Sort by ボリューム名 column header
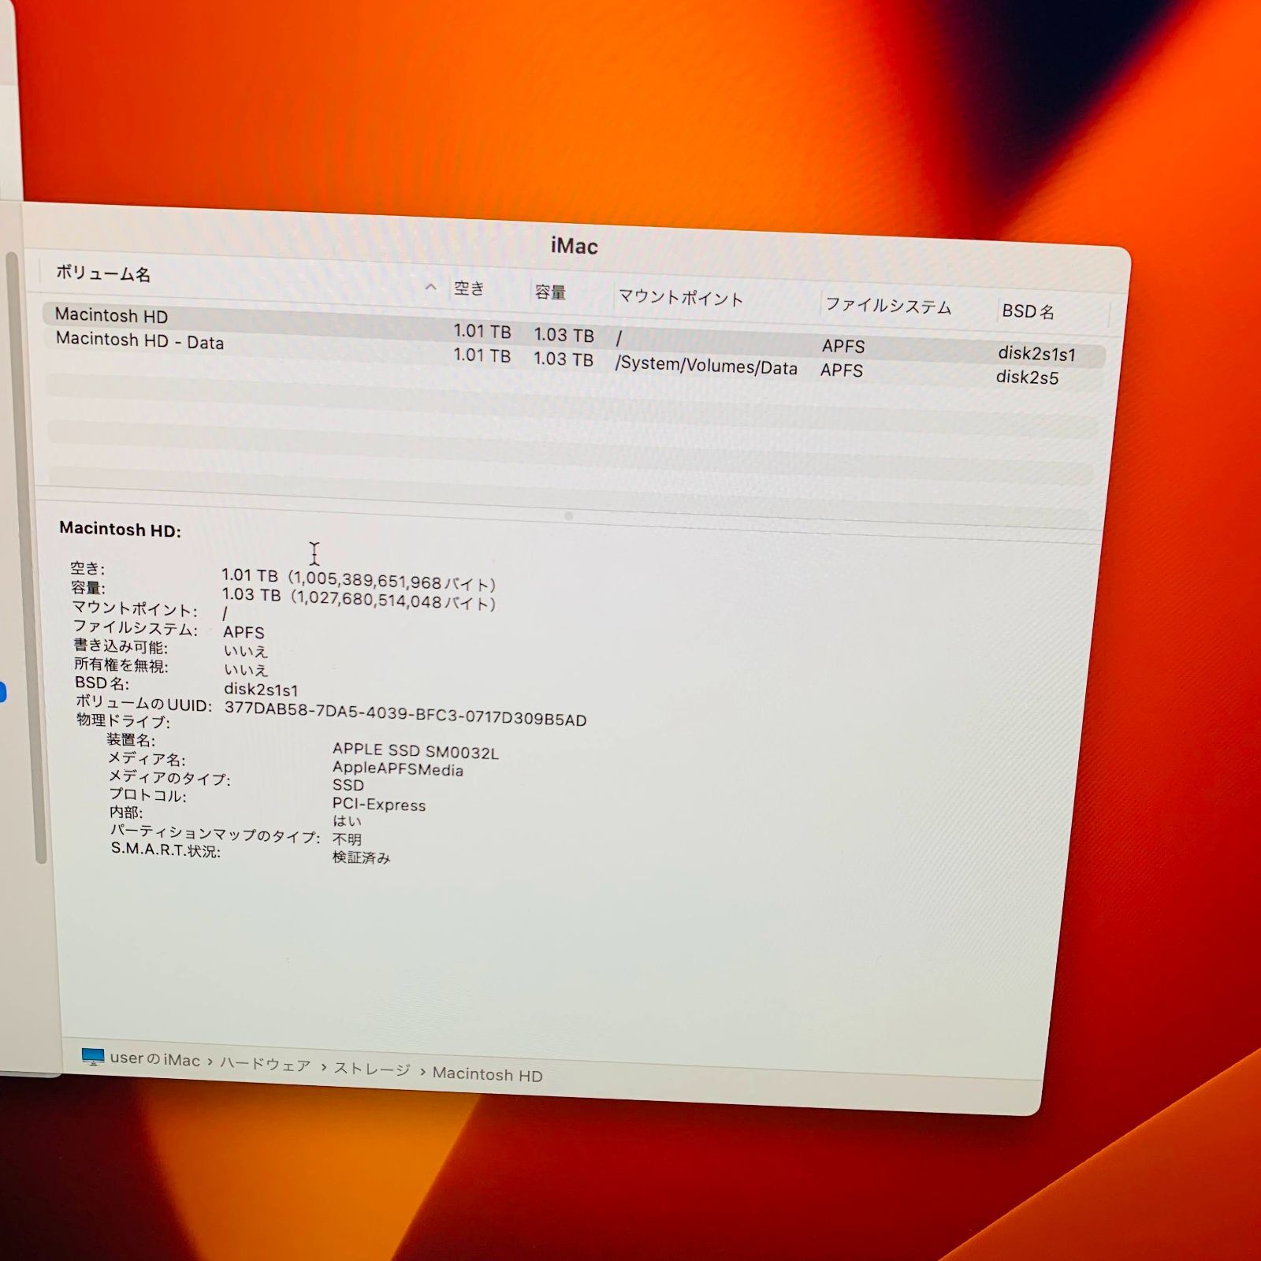 103,273
